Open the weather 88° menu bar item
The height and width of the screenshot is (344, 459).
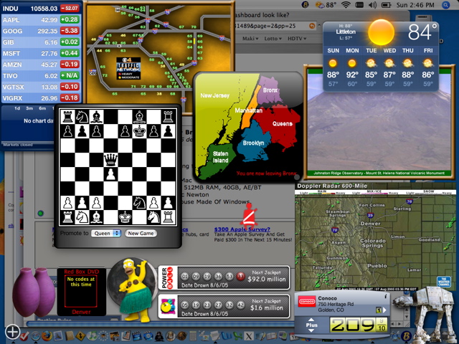(325, 5)
